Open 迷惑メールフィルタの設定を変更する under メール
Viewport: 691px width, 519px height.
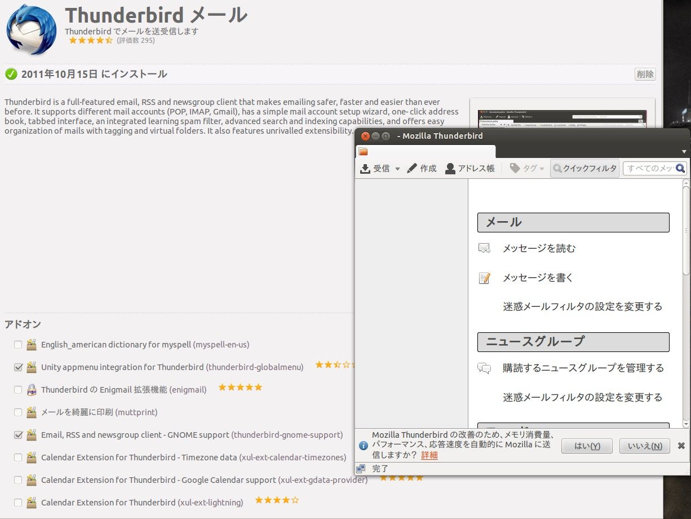[583, 307]
